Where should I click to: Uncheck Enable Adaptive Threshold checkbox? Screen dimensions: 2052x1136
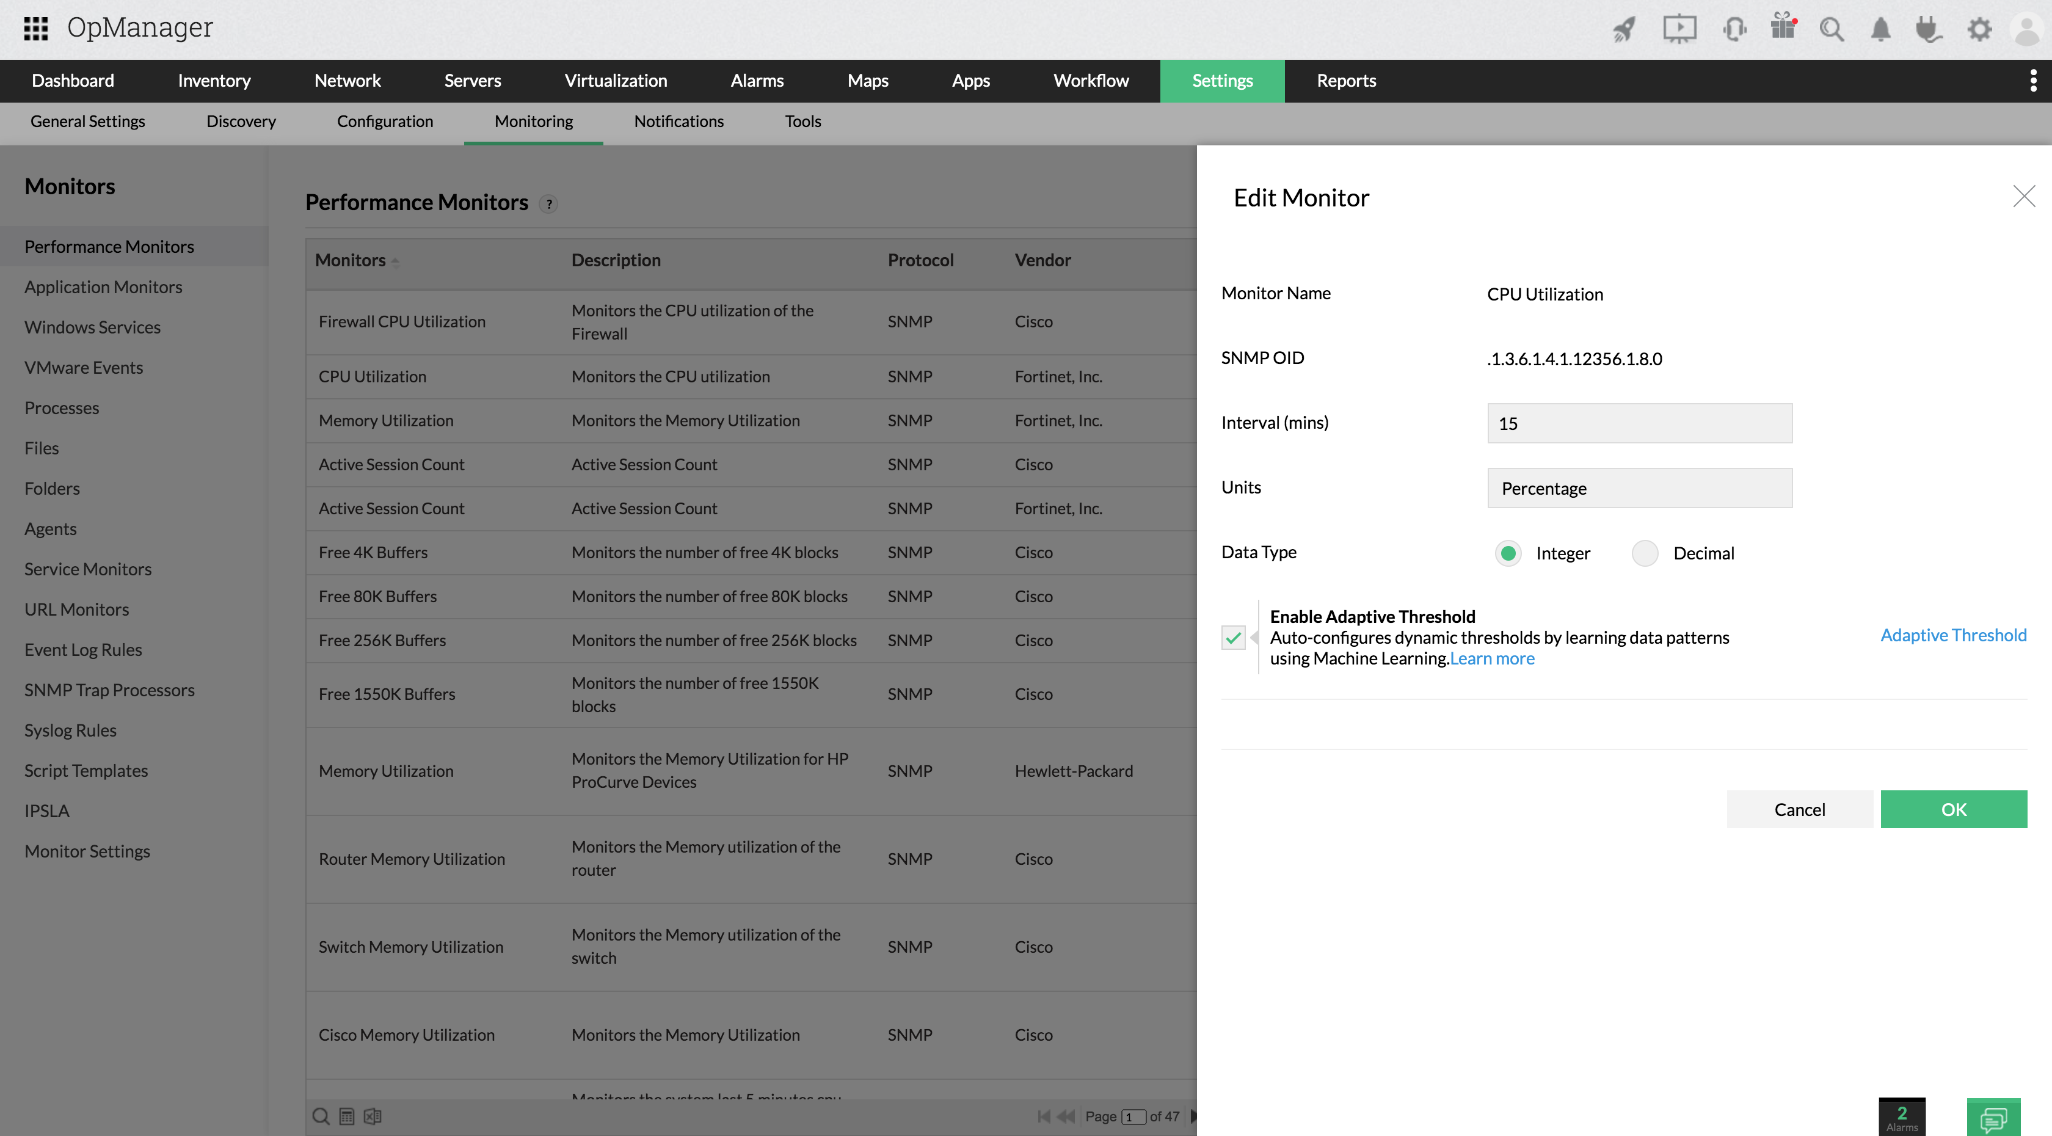pos(1233,637)
